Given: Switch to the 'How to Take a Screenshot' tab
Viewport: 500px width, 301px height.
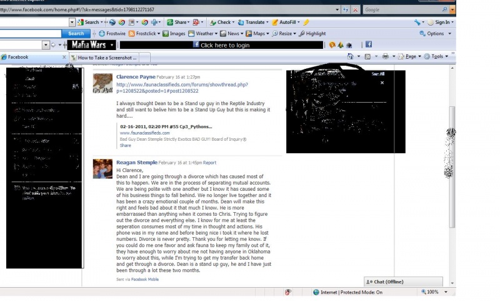Looking at the screenshot, I should 104,58.
